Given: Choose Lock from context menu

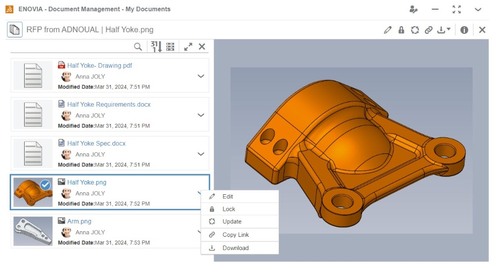Looking at the screenshot, I should click(240, 209).
